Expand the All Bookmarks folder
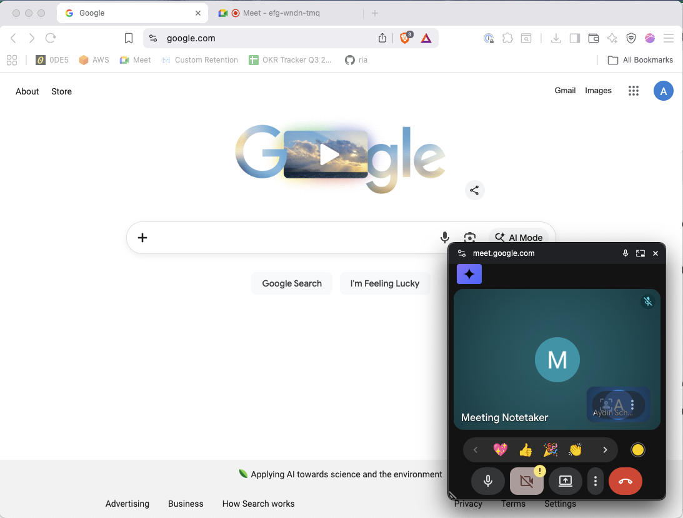 click(x=641, y=60)
